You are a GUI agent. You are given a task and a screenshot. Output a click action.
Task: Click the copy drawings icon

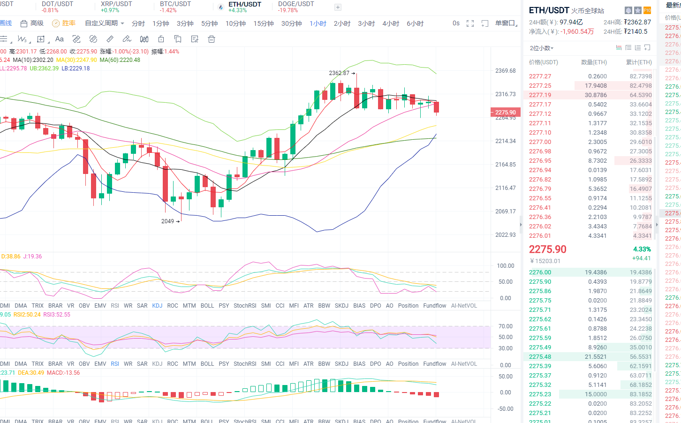point(178,39)
